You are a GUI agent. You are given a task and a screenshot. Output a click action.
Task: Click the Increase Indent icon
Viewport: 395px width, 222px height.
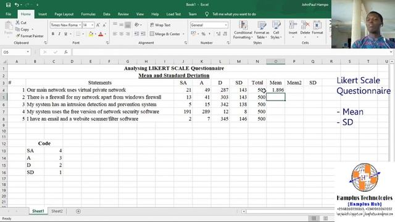[x=143, y=34]
